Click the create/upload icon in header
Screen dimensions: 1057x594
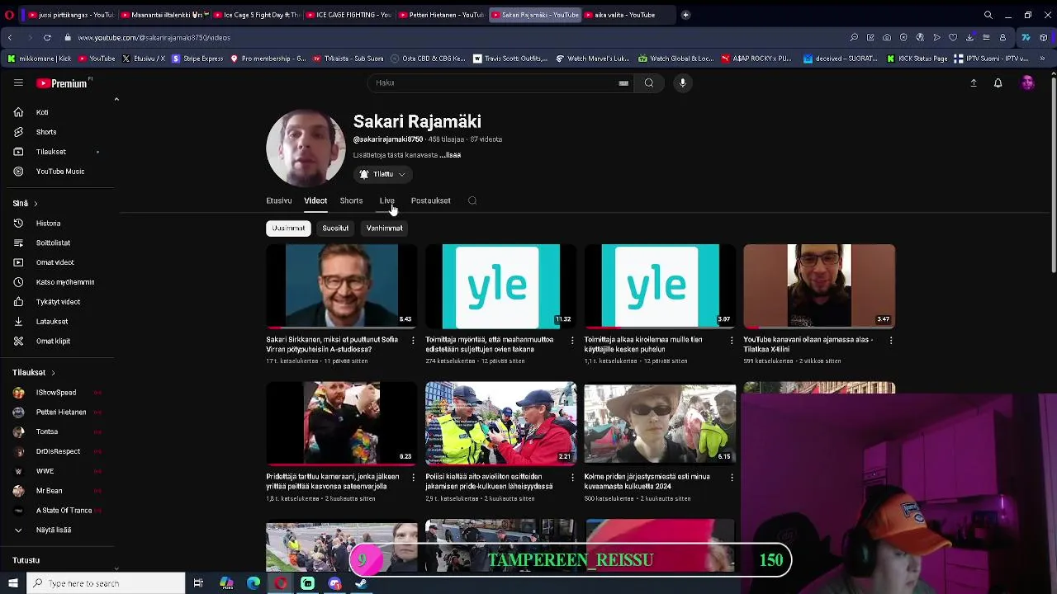click(x=974, y=82)
